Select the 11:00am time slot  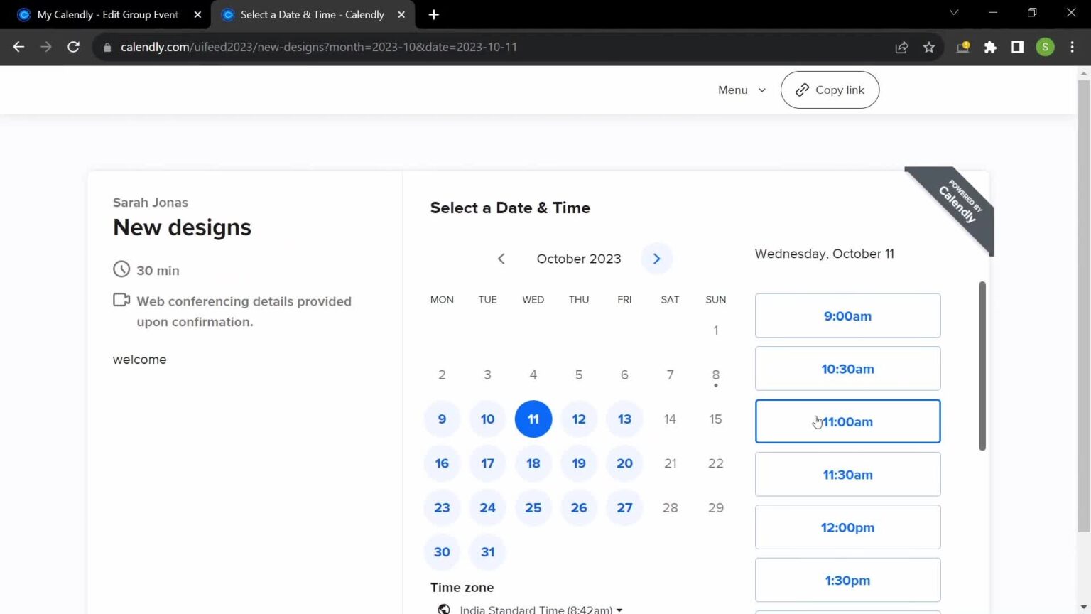click(847, 421)
